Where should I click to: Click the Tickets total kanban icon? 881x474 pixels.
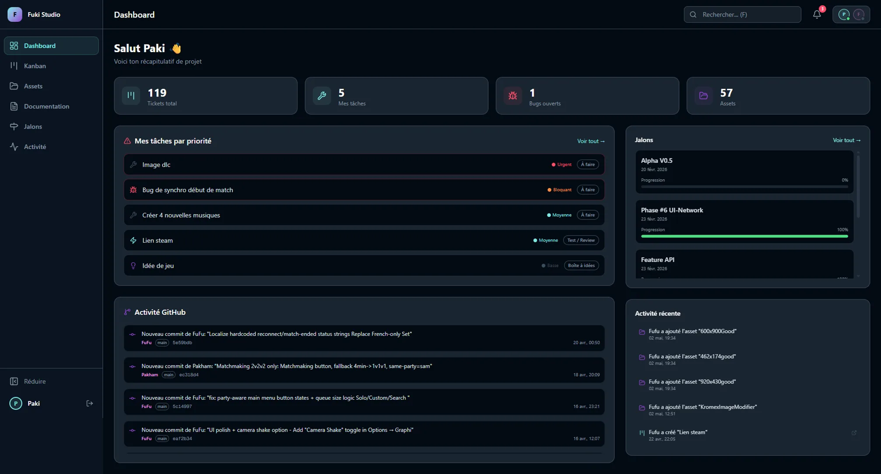click(131, 96)
